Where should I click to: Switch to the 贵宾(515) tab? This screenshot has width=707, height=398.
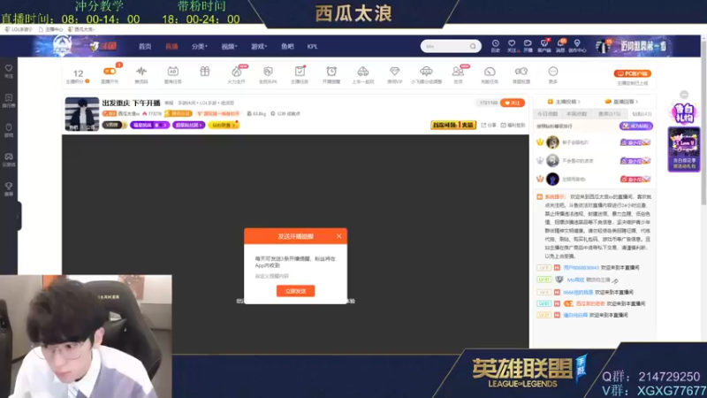point(609,114)
